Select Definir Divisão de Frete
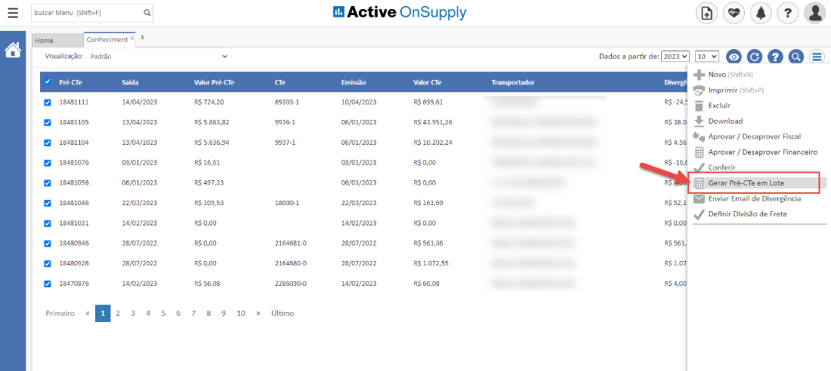This screenshot has height=371, width=831. tap(740, 214)
